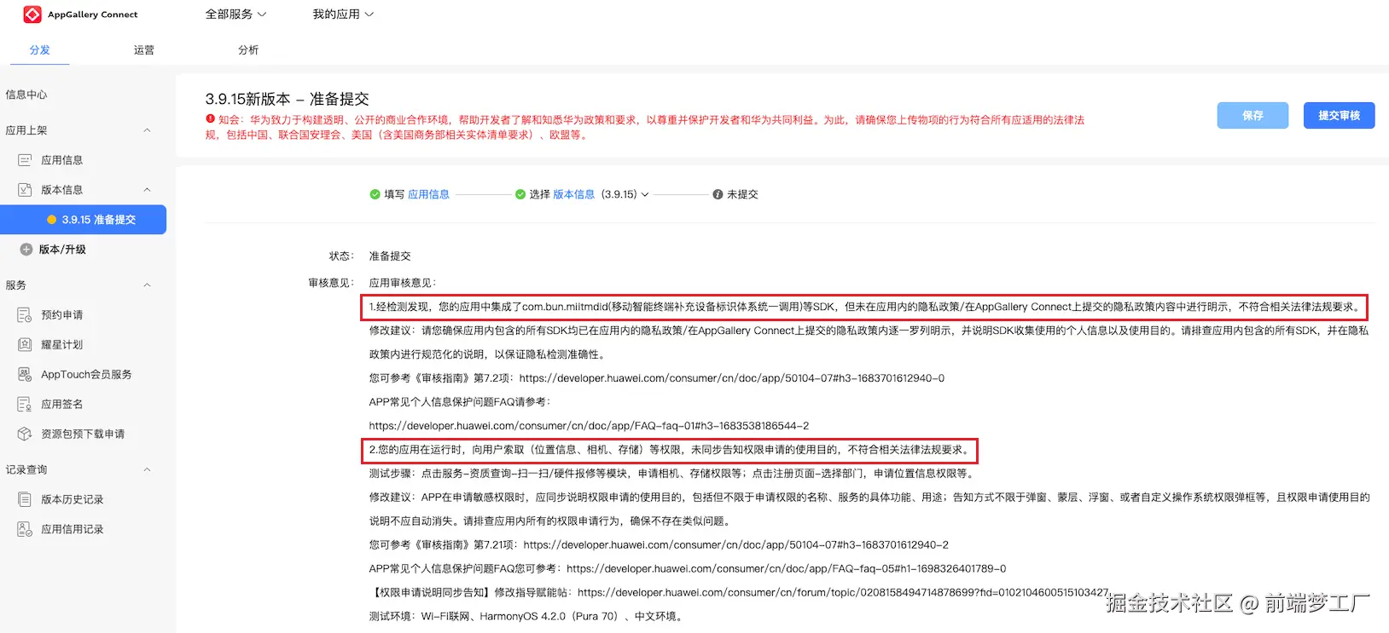
Task: Click the 测试步骤 line
Action: click(673, 474)
